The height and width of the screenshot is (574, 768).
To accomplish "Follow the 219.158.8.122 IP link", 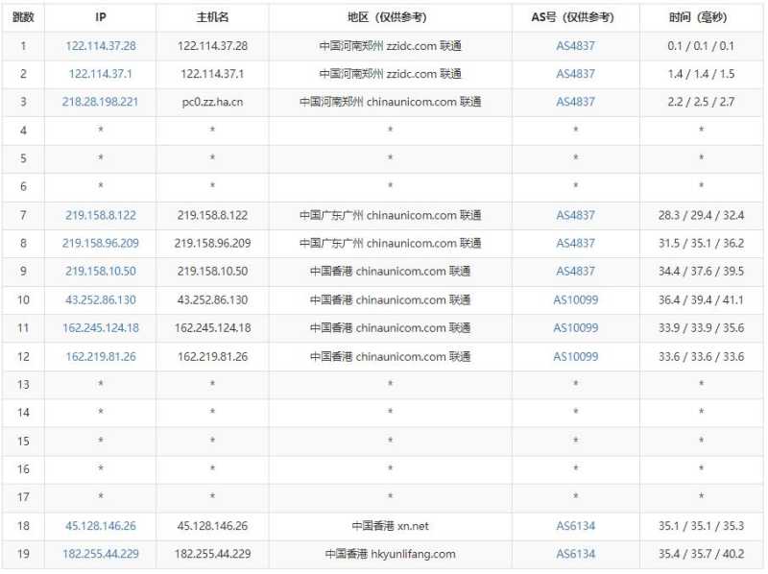I will coord(101,215).
